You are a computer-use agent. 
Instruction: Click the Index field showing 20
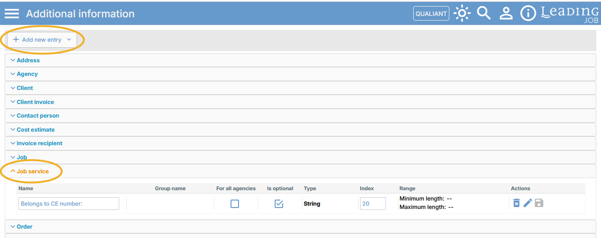coord(373,203)
